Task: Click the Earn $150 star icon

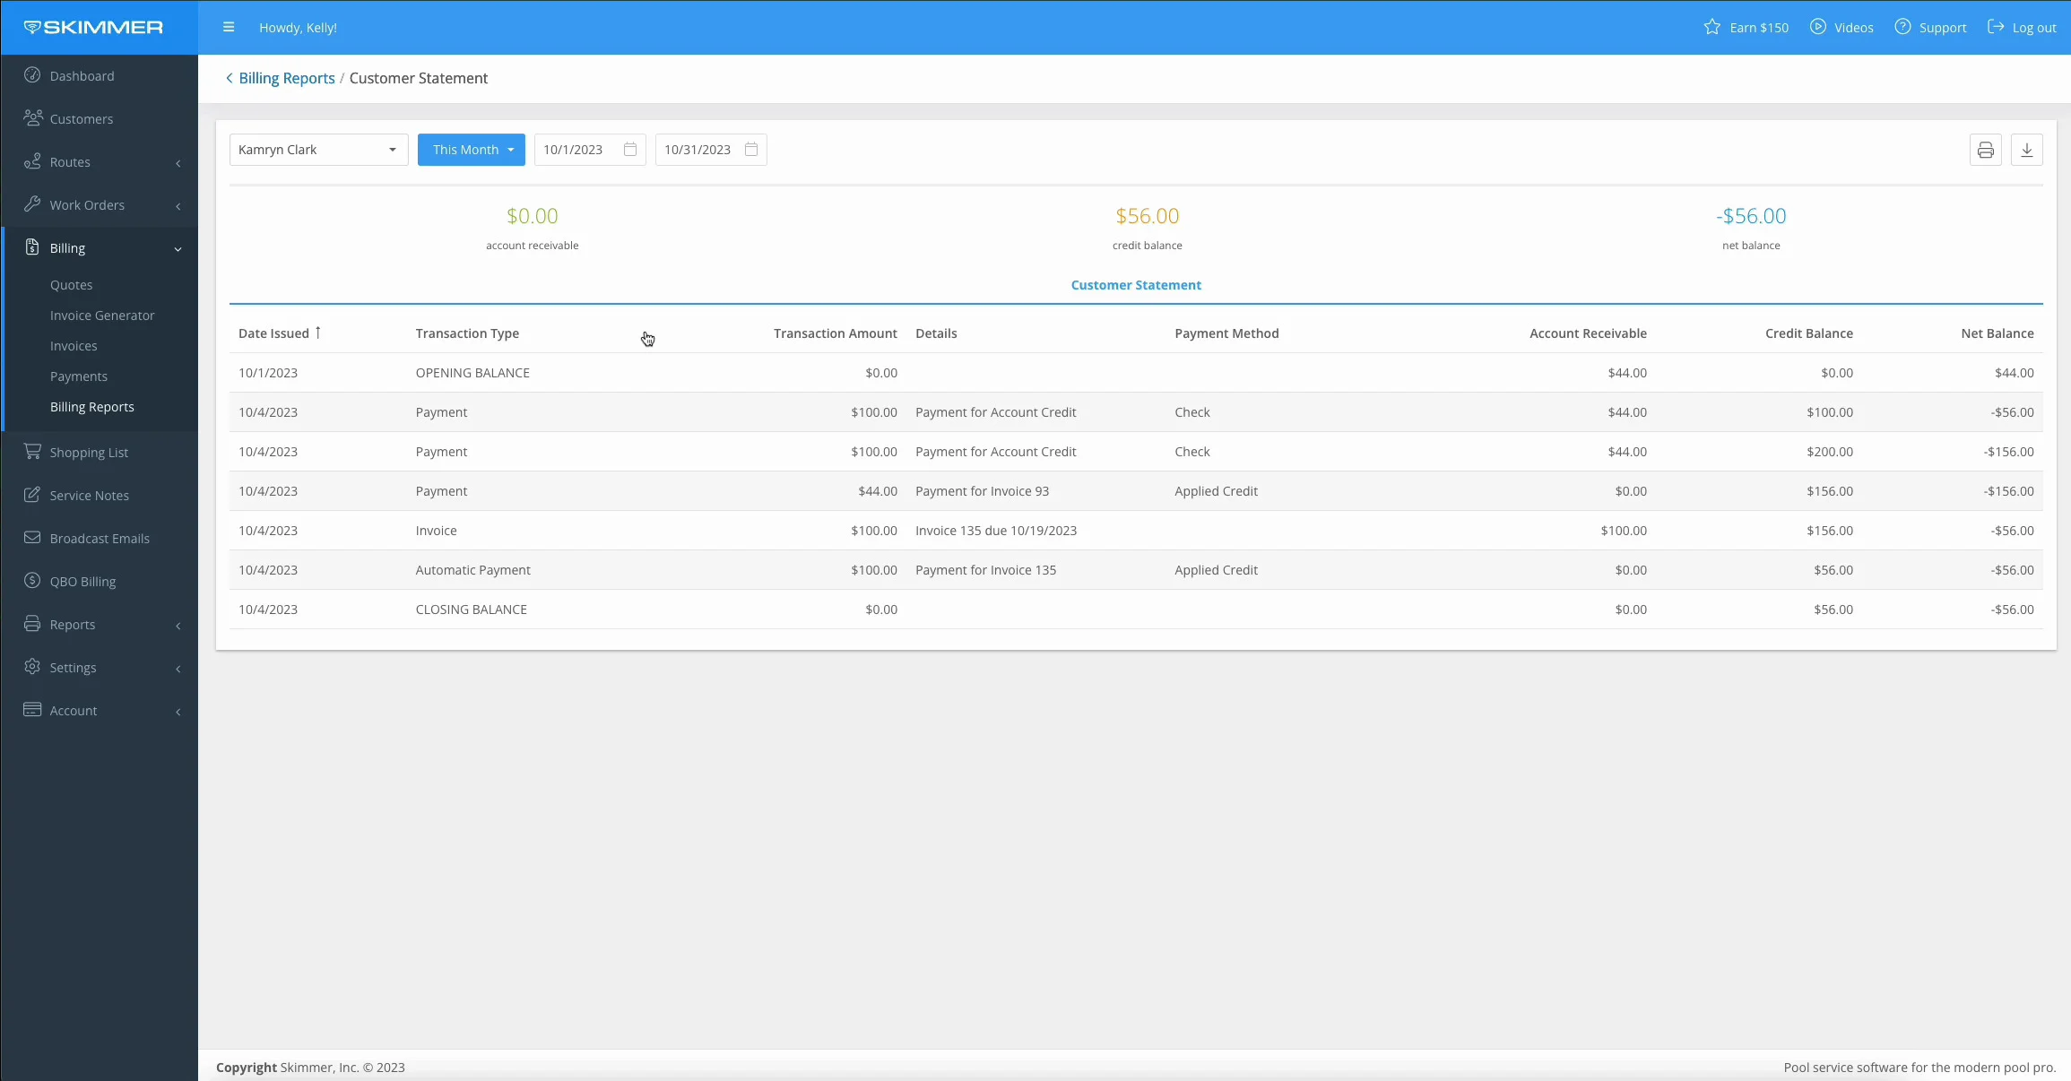Action: 1711,27
